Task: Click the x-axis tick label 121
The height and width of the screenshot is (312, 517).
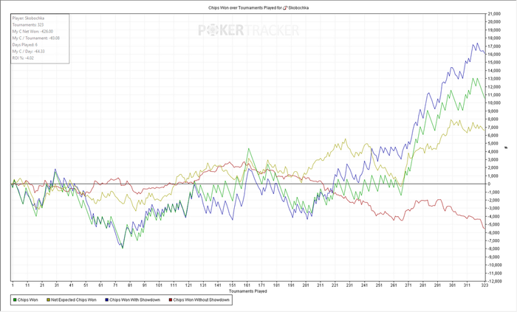Action: click(x=188, y=285)
